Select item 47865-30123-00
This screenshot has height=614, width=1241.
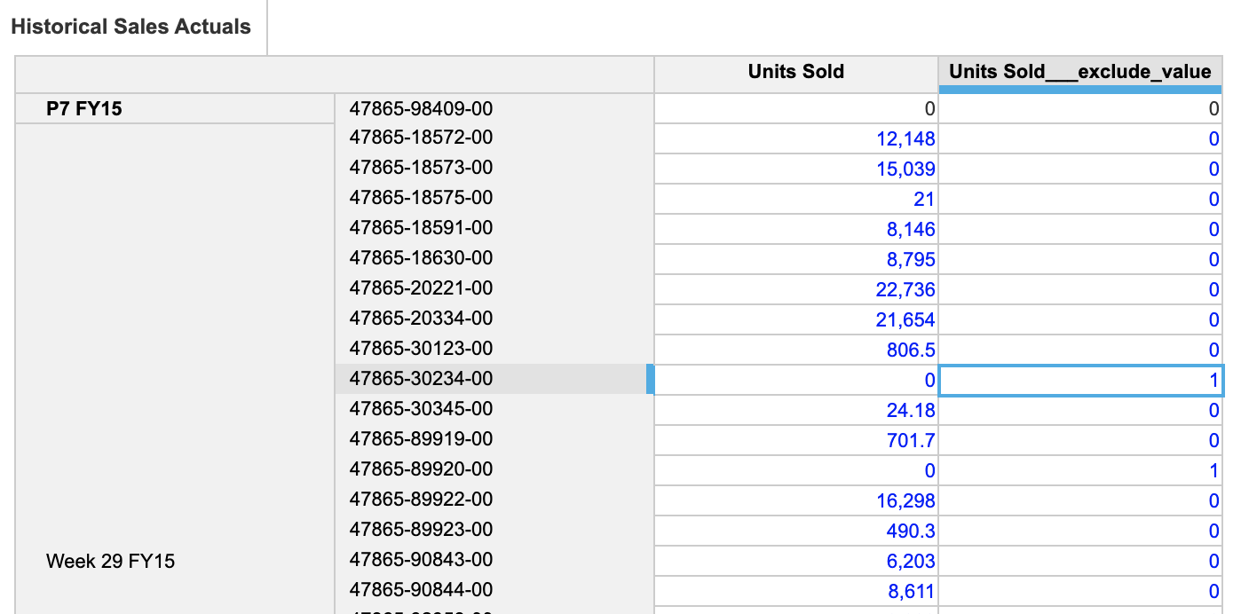494,350
